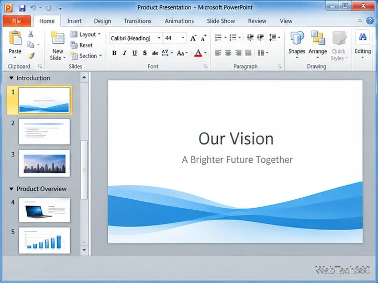Switch to the Review tab
The height and width of the screenshot is (283, 378).
click(x=257, y=21)
